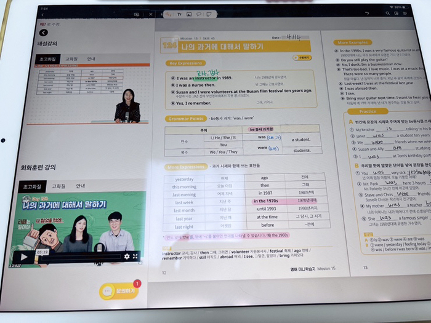Tap the More Expressions label
The height and width of the screenshot is (323, 431).
(186, 167)
